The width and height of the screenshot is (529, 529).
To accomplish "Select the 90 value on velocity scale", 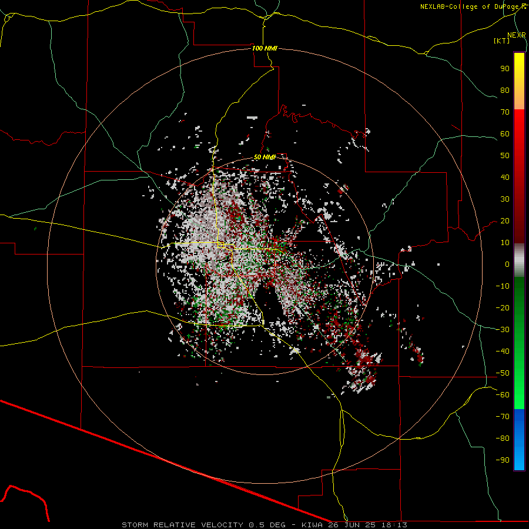I will click(x=505, y=69).
